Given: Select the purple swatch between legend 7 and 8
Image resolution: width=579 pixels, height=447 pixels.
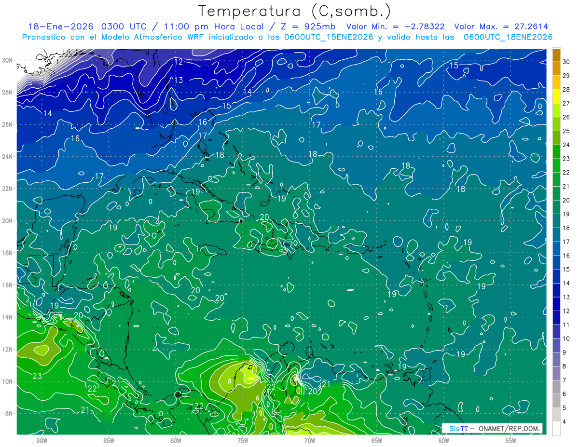Looking at the screenshot, I should (x=556, y=373).
